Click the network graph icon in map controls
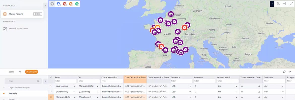 [284, 4]
